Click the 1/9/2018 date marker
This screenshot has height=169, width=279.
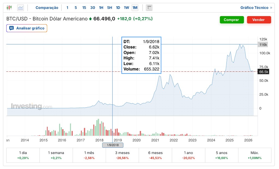(x=113, y=145)
